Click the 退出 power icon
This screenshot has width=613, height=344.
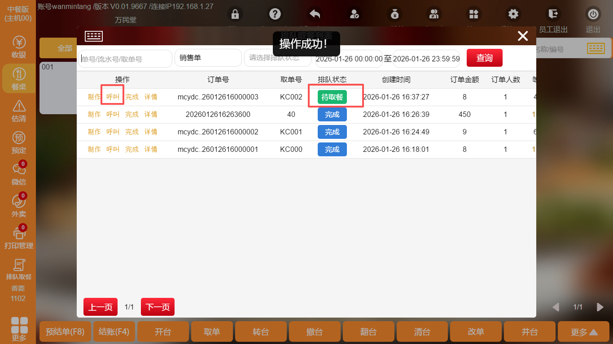pyautogui.click(x=593, y=15)
